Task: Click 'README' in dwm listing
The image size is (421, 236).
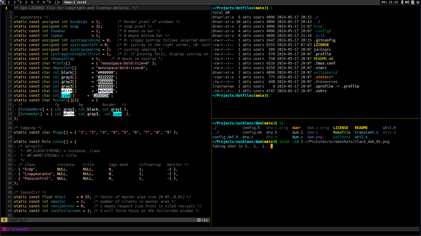Action: (361, 128)
